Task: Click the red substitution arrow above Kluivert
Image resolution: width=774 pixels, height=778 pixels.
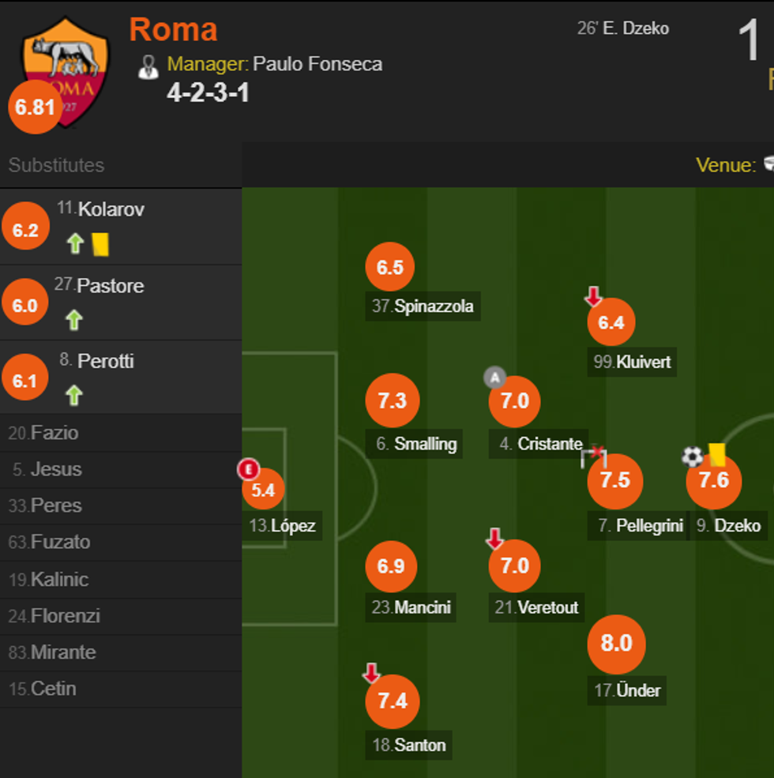Action: click(592, 296)
